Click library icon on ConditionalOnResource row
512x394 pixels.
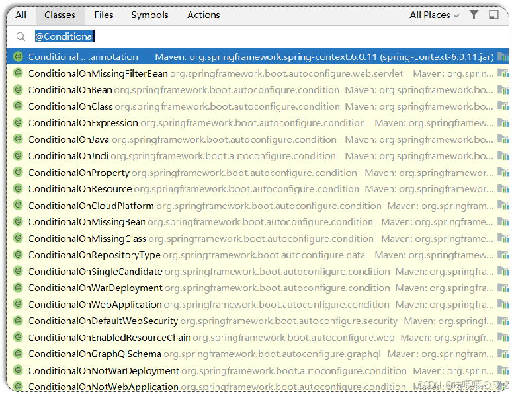click(503, 188)
